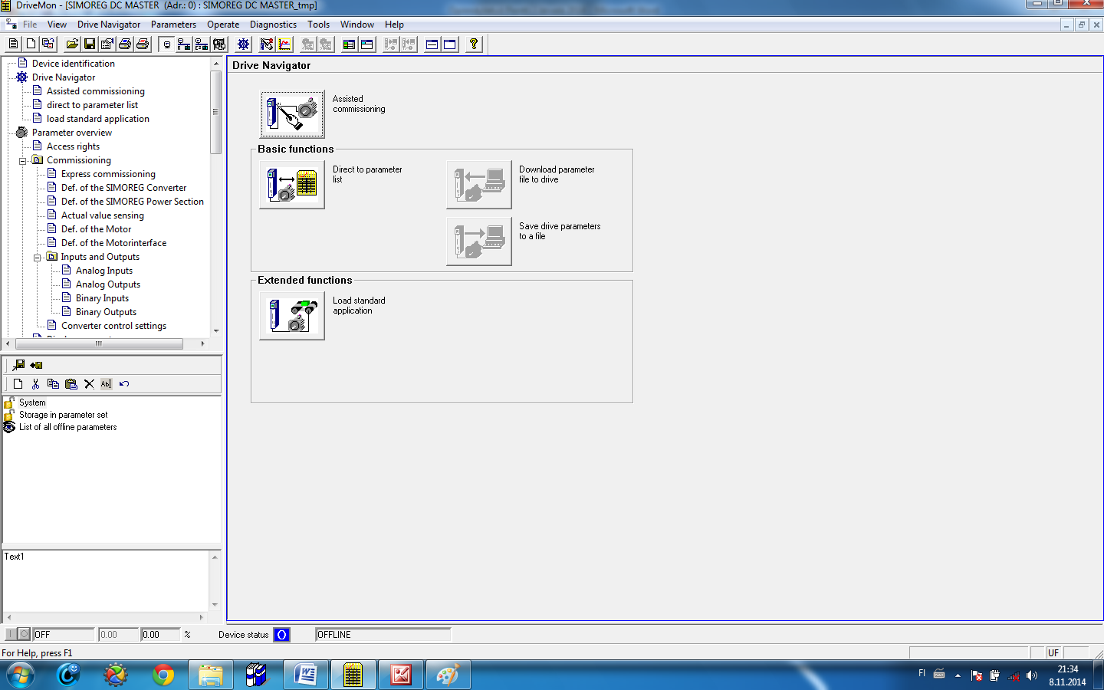
Task: Select Analog Inputs tree item
Action: pyautogui.click(x=104, y=271)
